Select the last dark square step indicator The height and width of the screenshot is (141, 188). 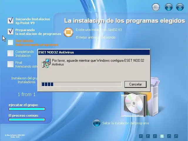pos(176,136)
